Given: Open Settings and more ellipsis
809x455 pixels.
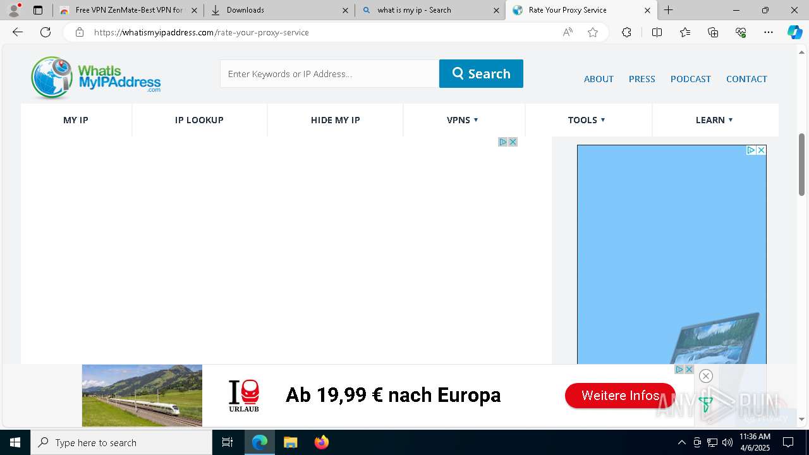Looking at the screenshot, I should click(x=769, y=32).
